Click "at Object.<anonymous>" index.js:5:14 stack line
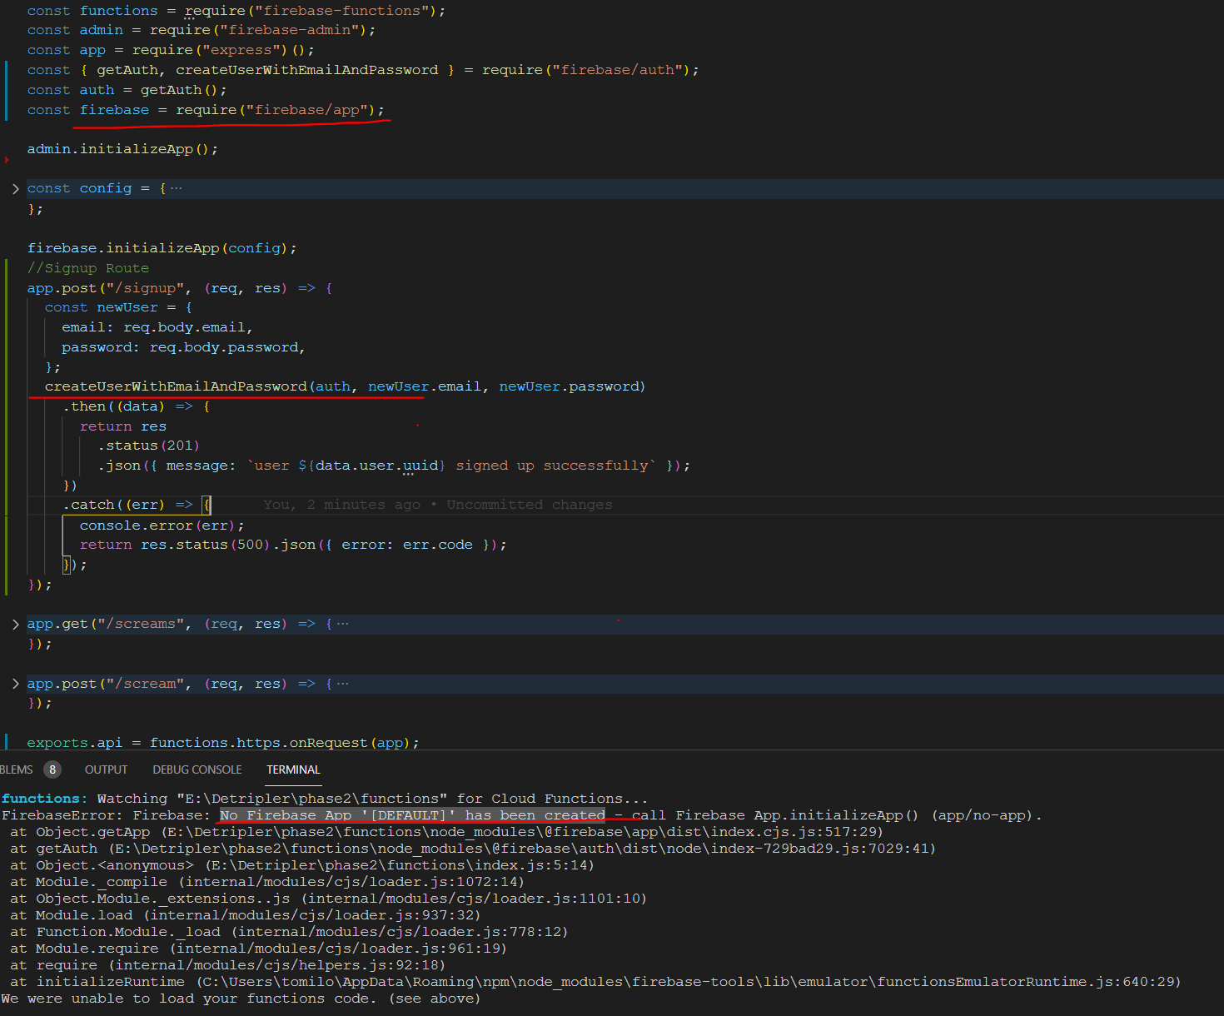Screen dimensions: 1224x1016 (x=302, y=865)
